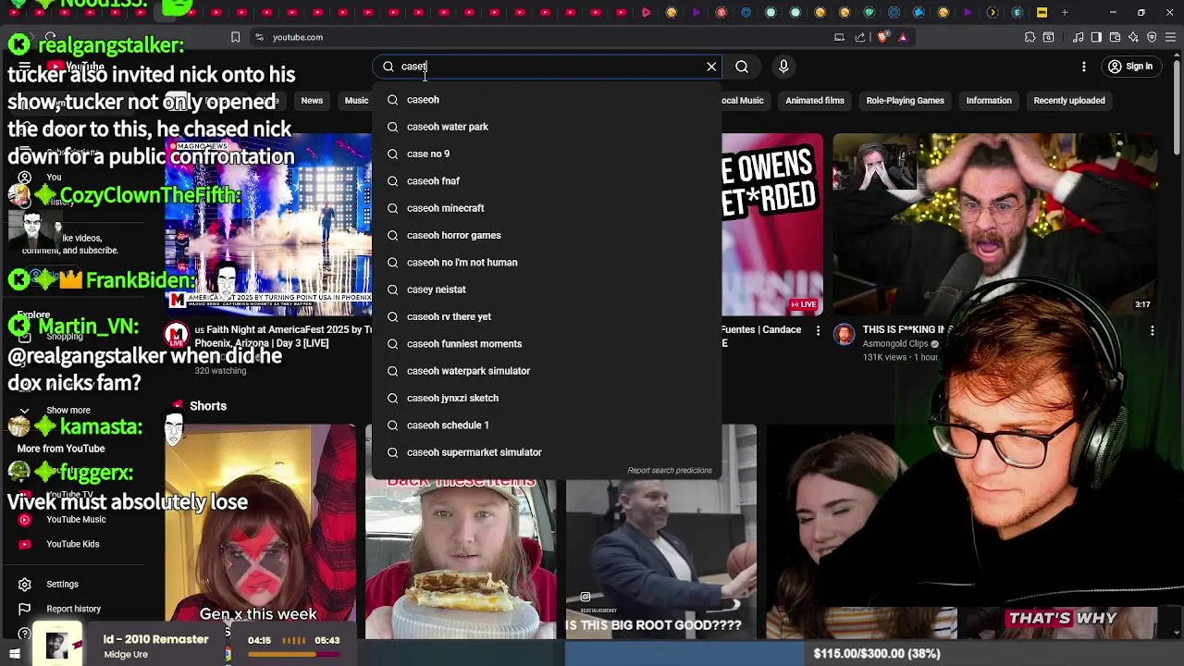1184x666 pixels.
Task: Open the Brave Shields lion icon
Action: tap(882, 37)
